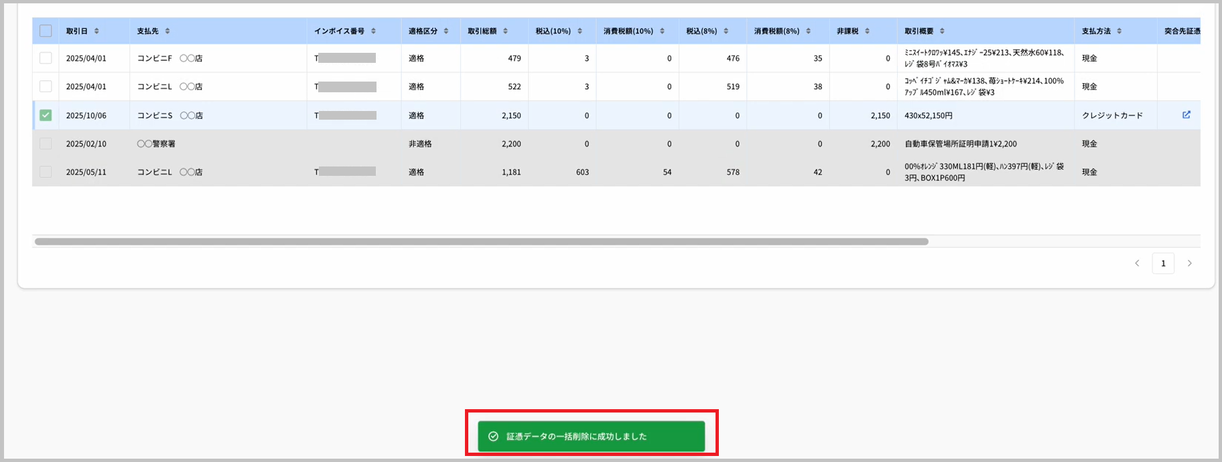Click 2025/02/10 date cell
1222x462 pixels.
pos(86,144)
